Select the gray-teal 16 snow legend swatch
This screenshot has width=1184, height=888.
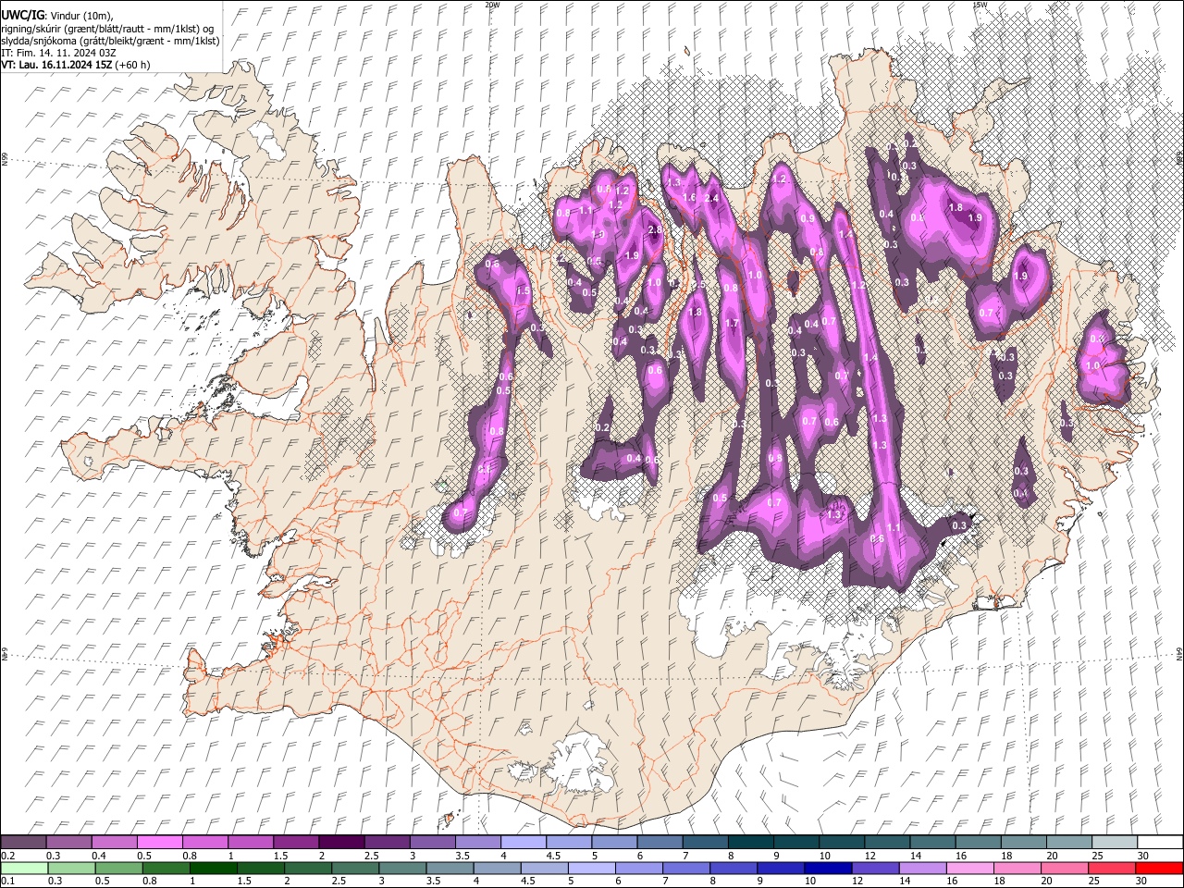[979, 842]
